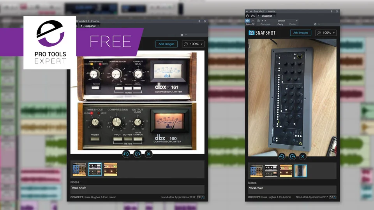Open 1 - Snapshot insert dropdown in left window

pyautogui.click(x=90, y=26)
